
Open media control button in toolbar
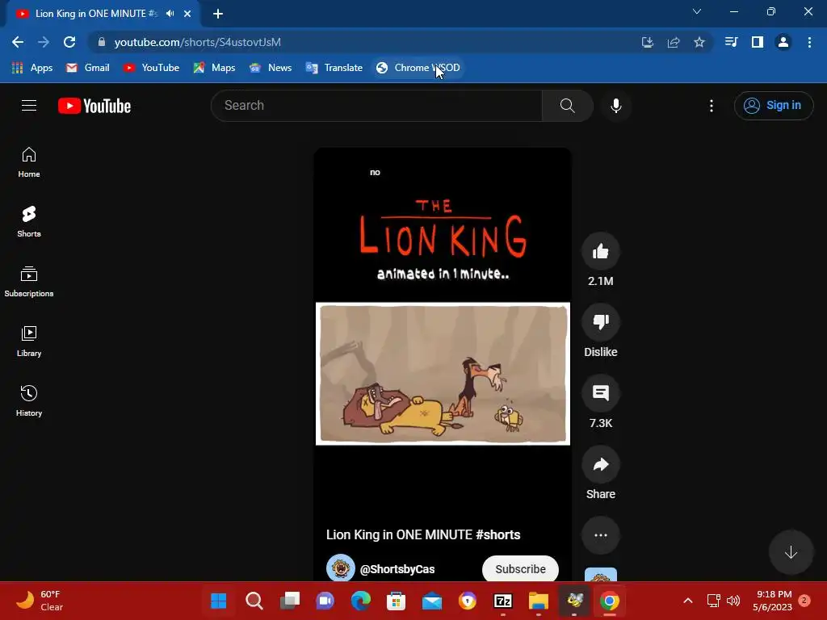[x=731, y=42]
